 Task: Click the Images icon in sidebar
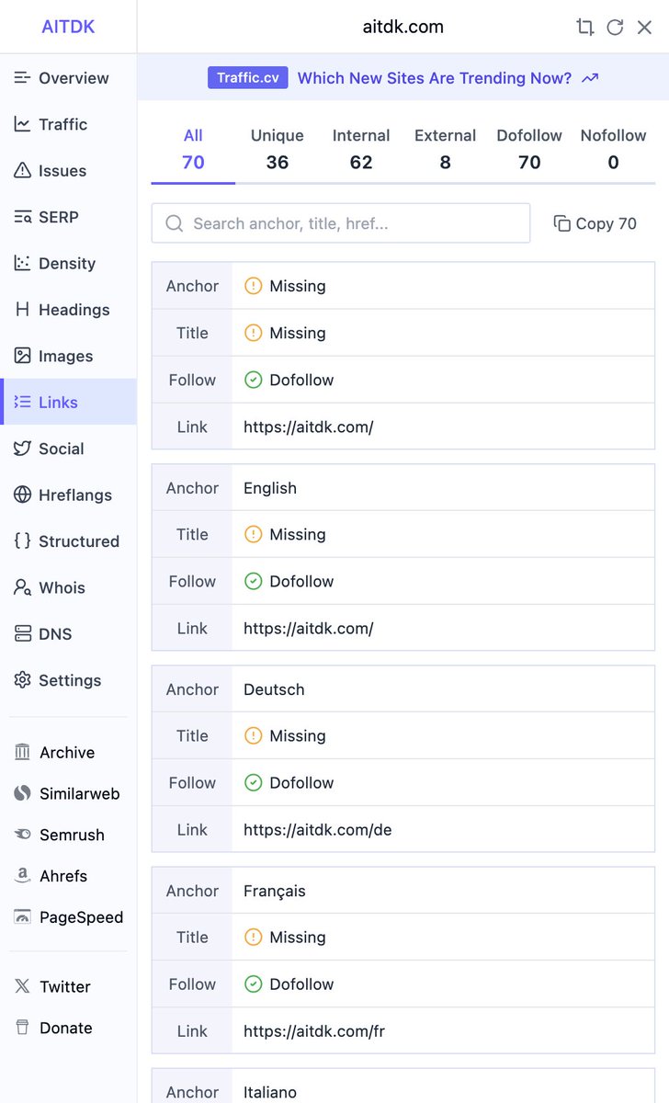(x=22, y=356)
